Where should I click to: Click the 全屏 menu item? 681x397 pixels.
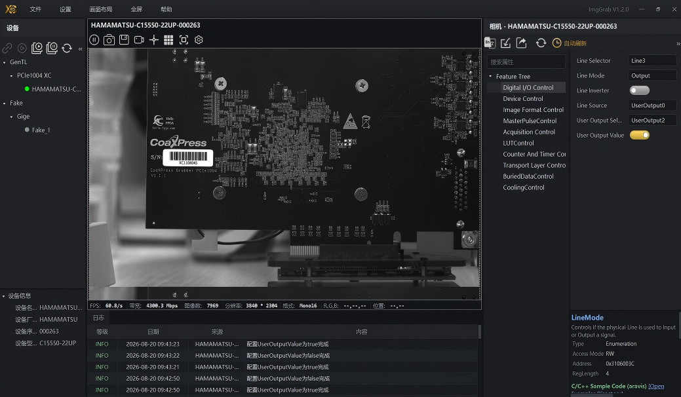(136, 9)
